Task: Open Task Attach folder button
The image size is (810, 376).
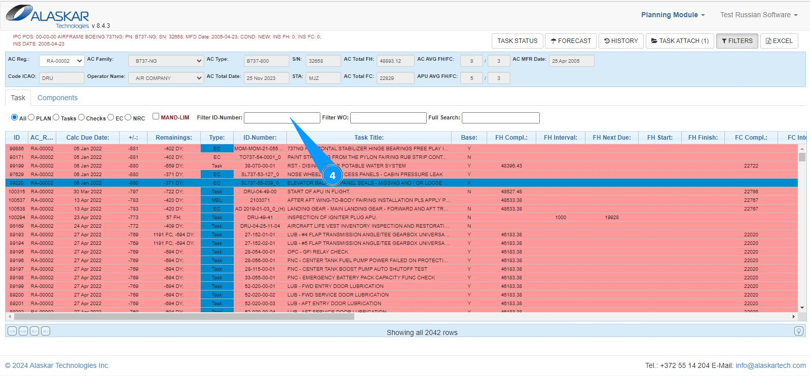Action: [680, 41]
